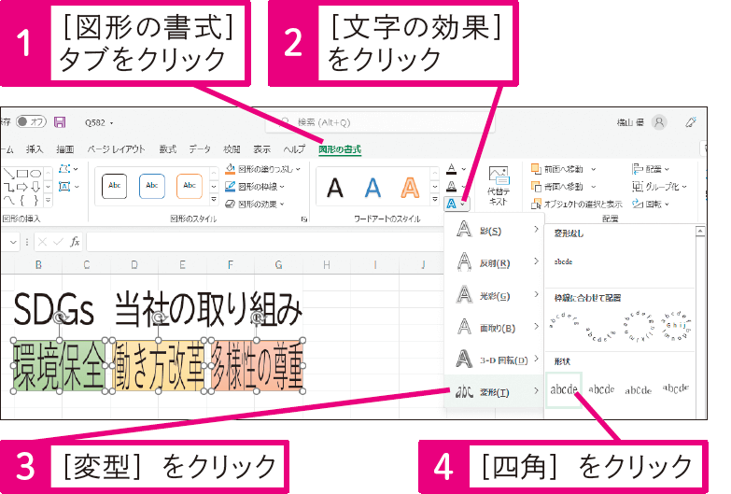Viewport: 731px width, 494px height.
Task: Open the 回転 dropdown
Action: point(651,204)
